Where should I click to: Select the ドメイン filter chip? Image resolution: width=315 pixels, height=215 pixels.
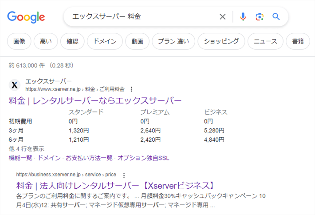point(105,41)
